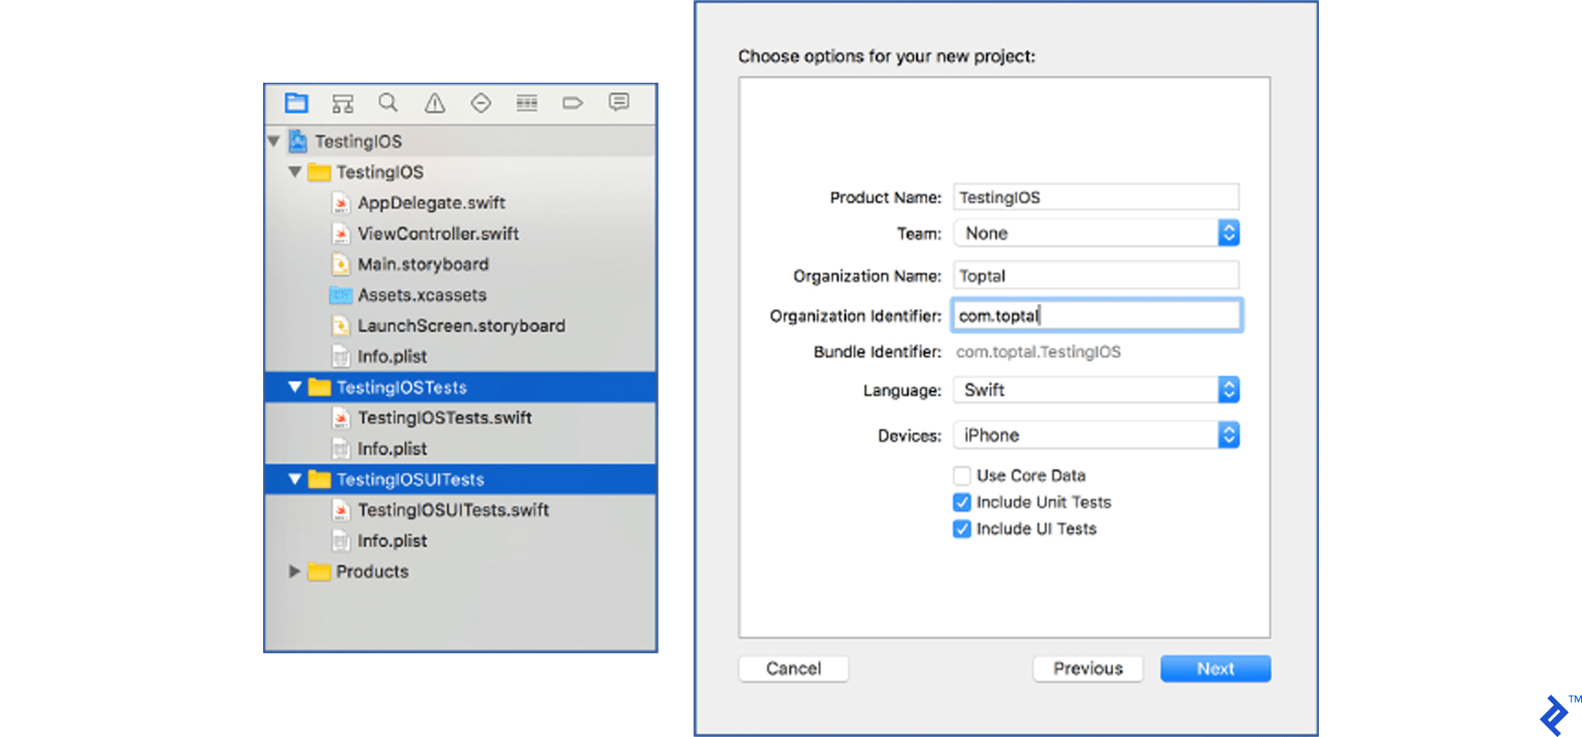Click the Organization Identifier field
1582x737 pixels.
1096,316
